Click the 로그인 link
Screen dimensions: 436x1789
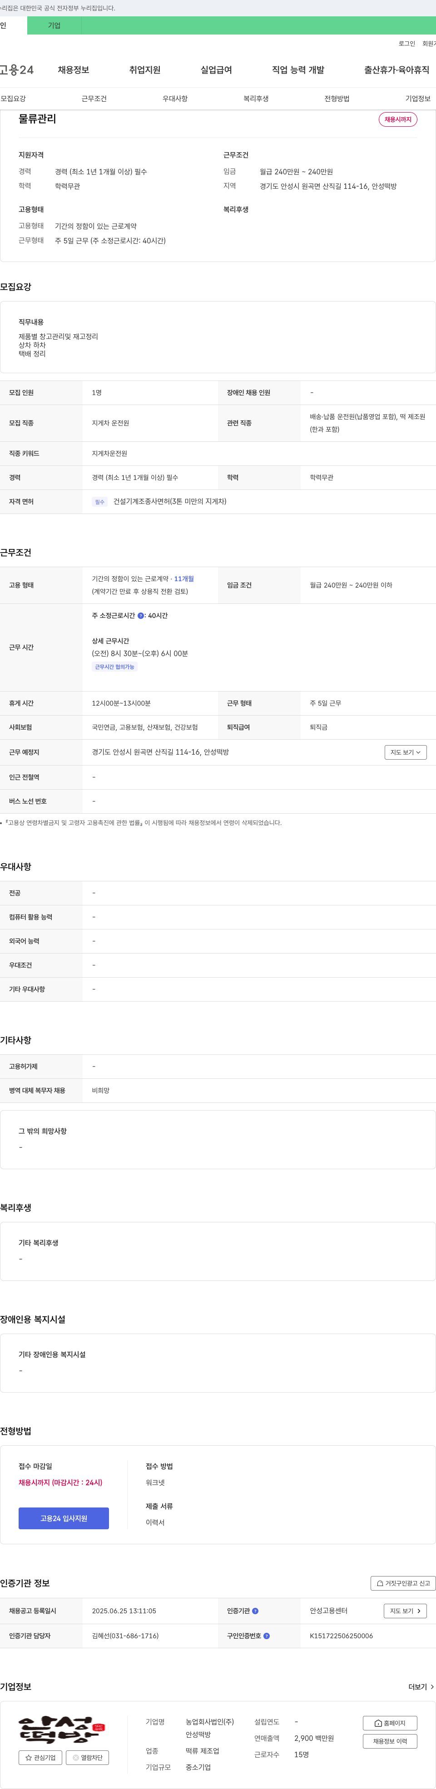pos(407,44)
